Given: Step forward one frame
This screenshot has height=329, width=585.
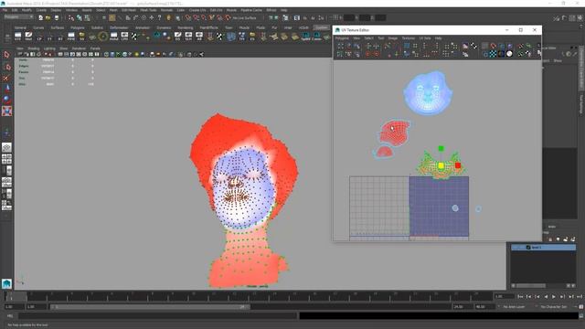Looking at the screenshot, I should click(562, 296).
